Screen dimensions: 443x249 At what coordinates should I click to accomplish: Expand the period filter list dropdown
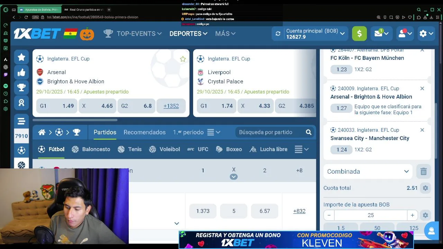click(x=214, y=132)
